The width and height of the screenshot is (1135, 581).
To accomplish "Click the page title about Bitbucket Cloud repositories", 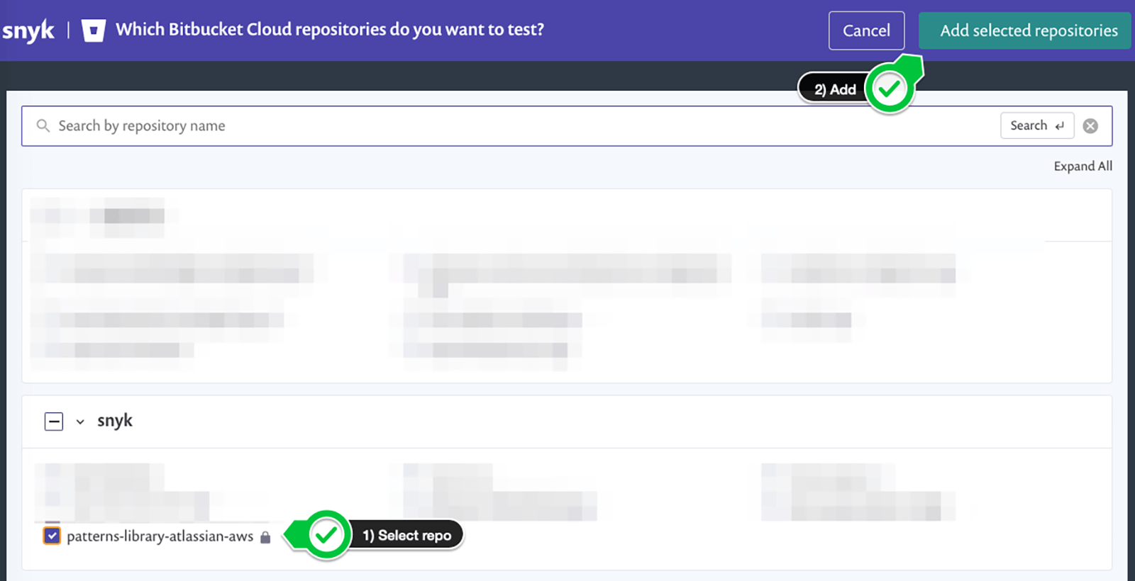I will 330,30.
